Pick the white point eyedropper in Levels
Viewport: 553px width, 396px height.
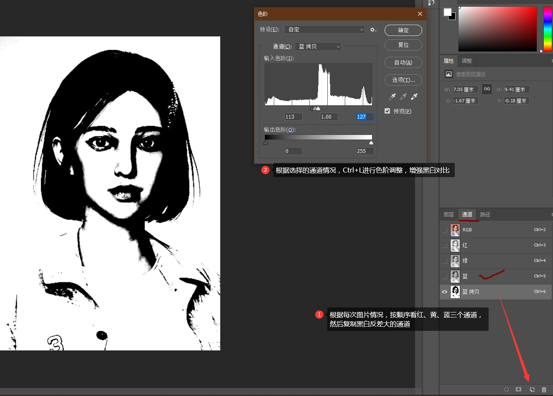(x=414, y=96)
